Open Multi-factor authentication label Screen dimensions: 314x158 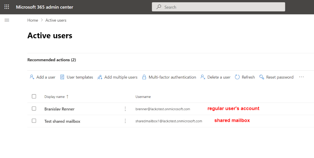(x=173, y=77)
